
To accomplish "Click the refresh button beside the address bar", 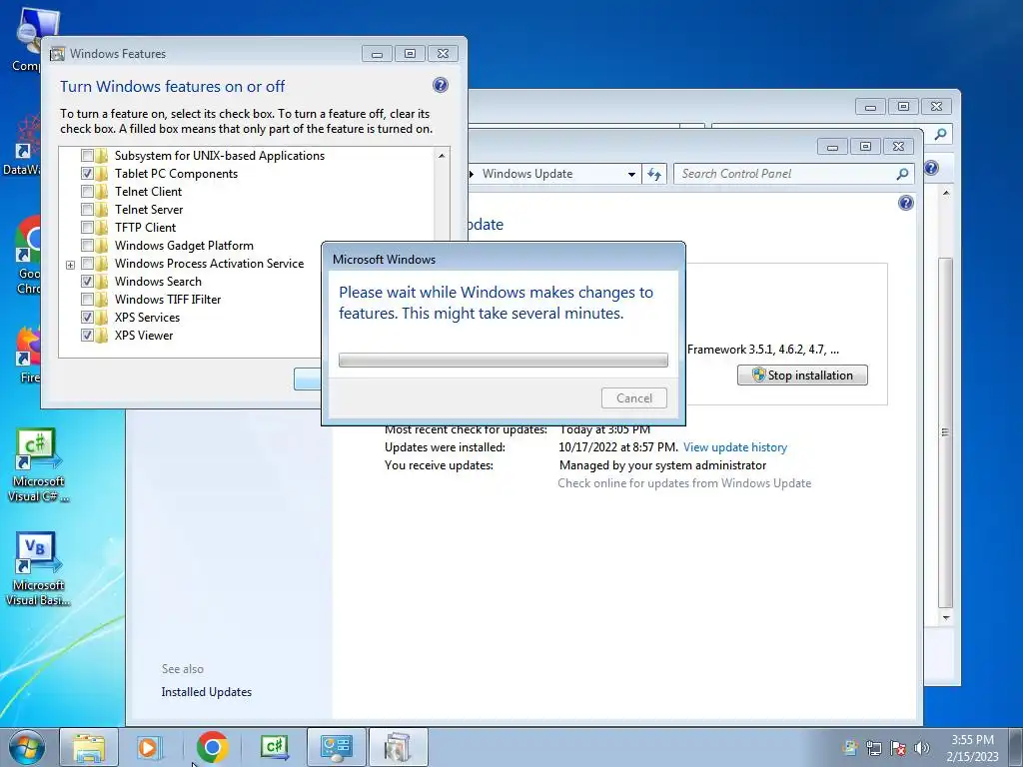I will coord(653,174).
